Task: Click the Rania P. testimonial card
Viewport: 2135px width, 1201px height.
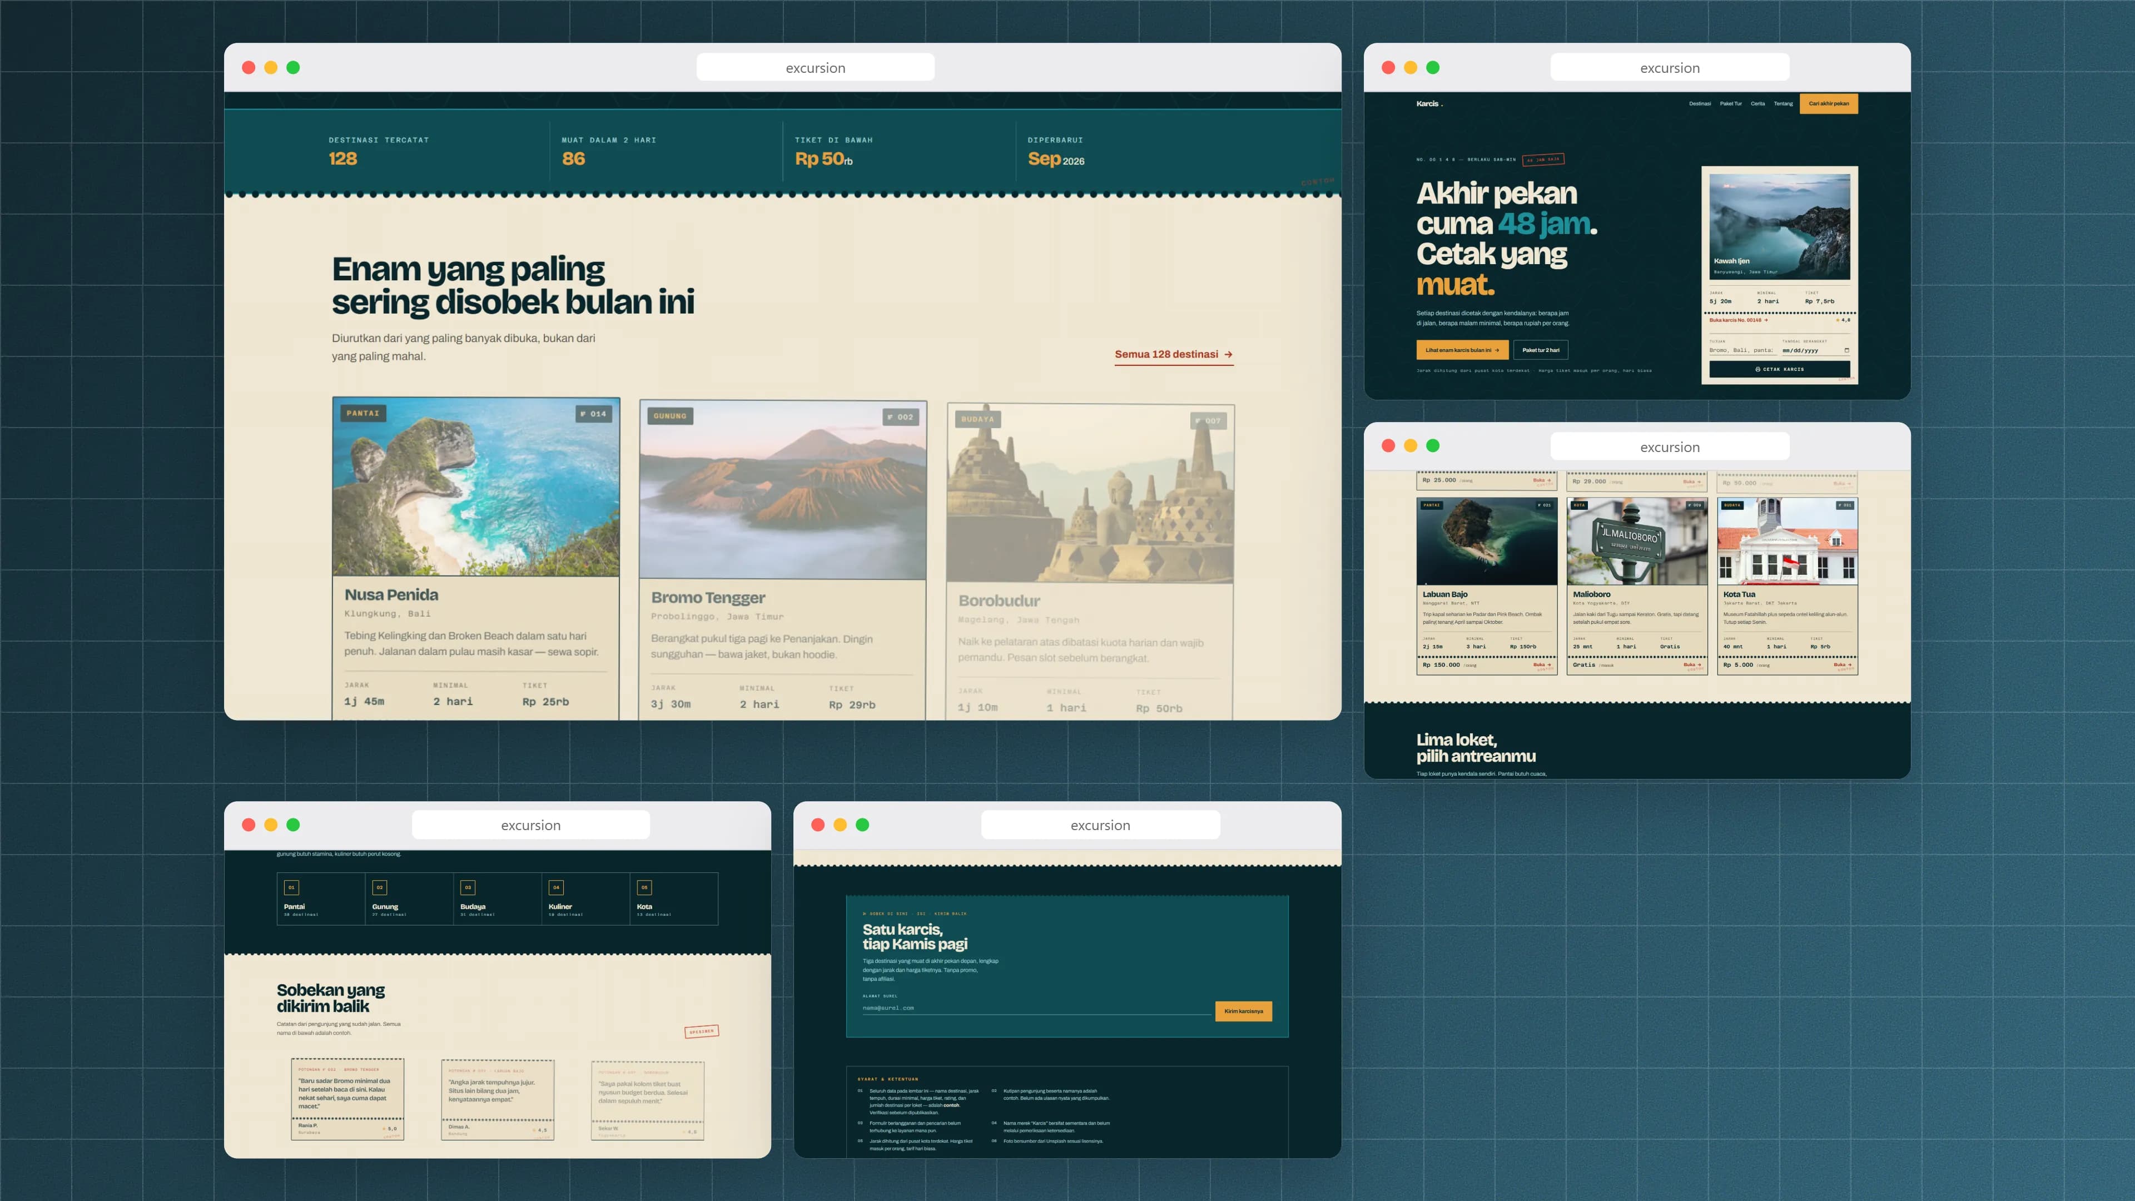Action: point(347,1099)
